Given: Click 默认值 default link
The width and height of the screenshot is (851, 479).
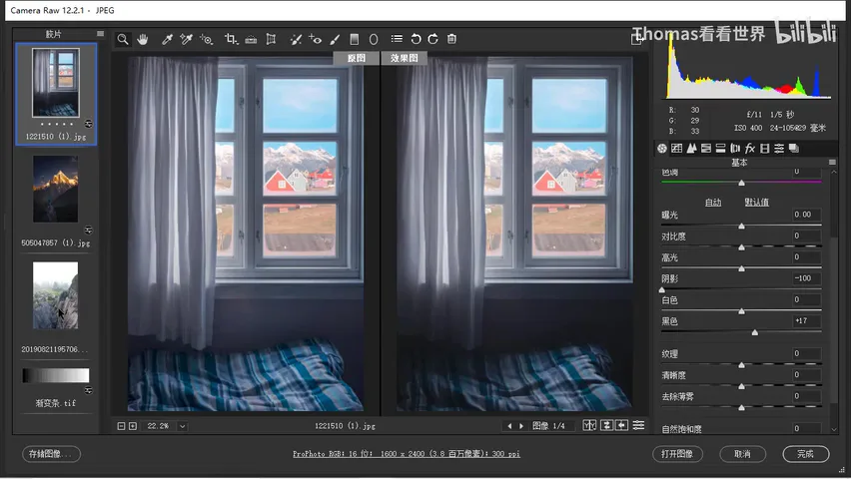Looking at the screenshot, I should tap(756, 203).
